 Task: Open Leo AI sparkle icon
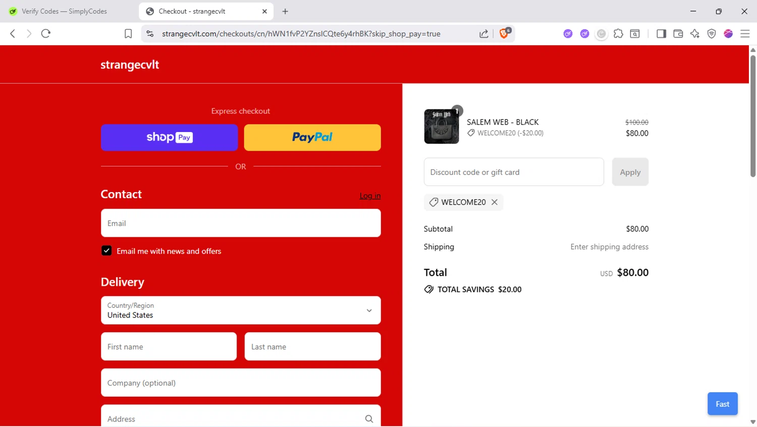click(x=695, y=34)
